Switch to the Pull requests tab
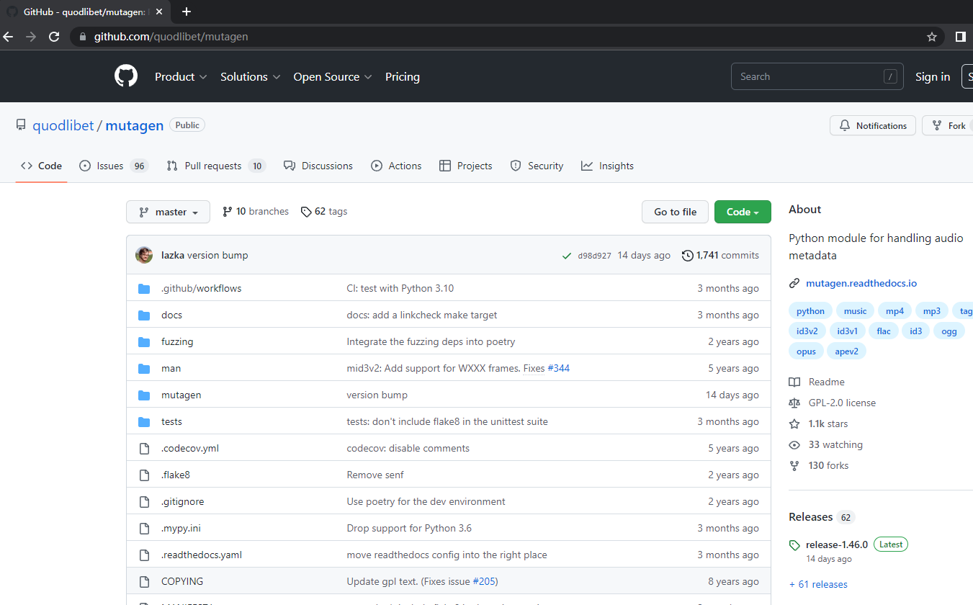This screenshot has height=605, width=973. point(216,166)
